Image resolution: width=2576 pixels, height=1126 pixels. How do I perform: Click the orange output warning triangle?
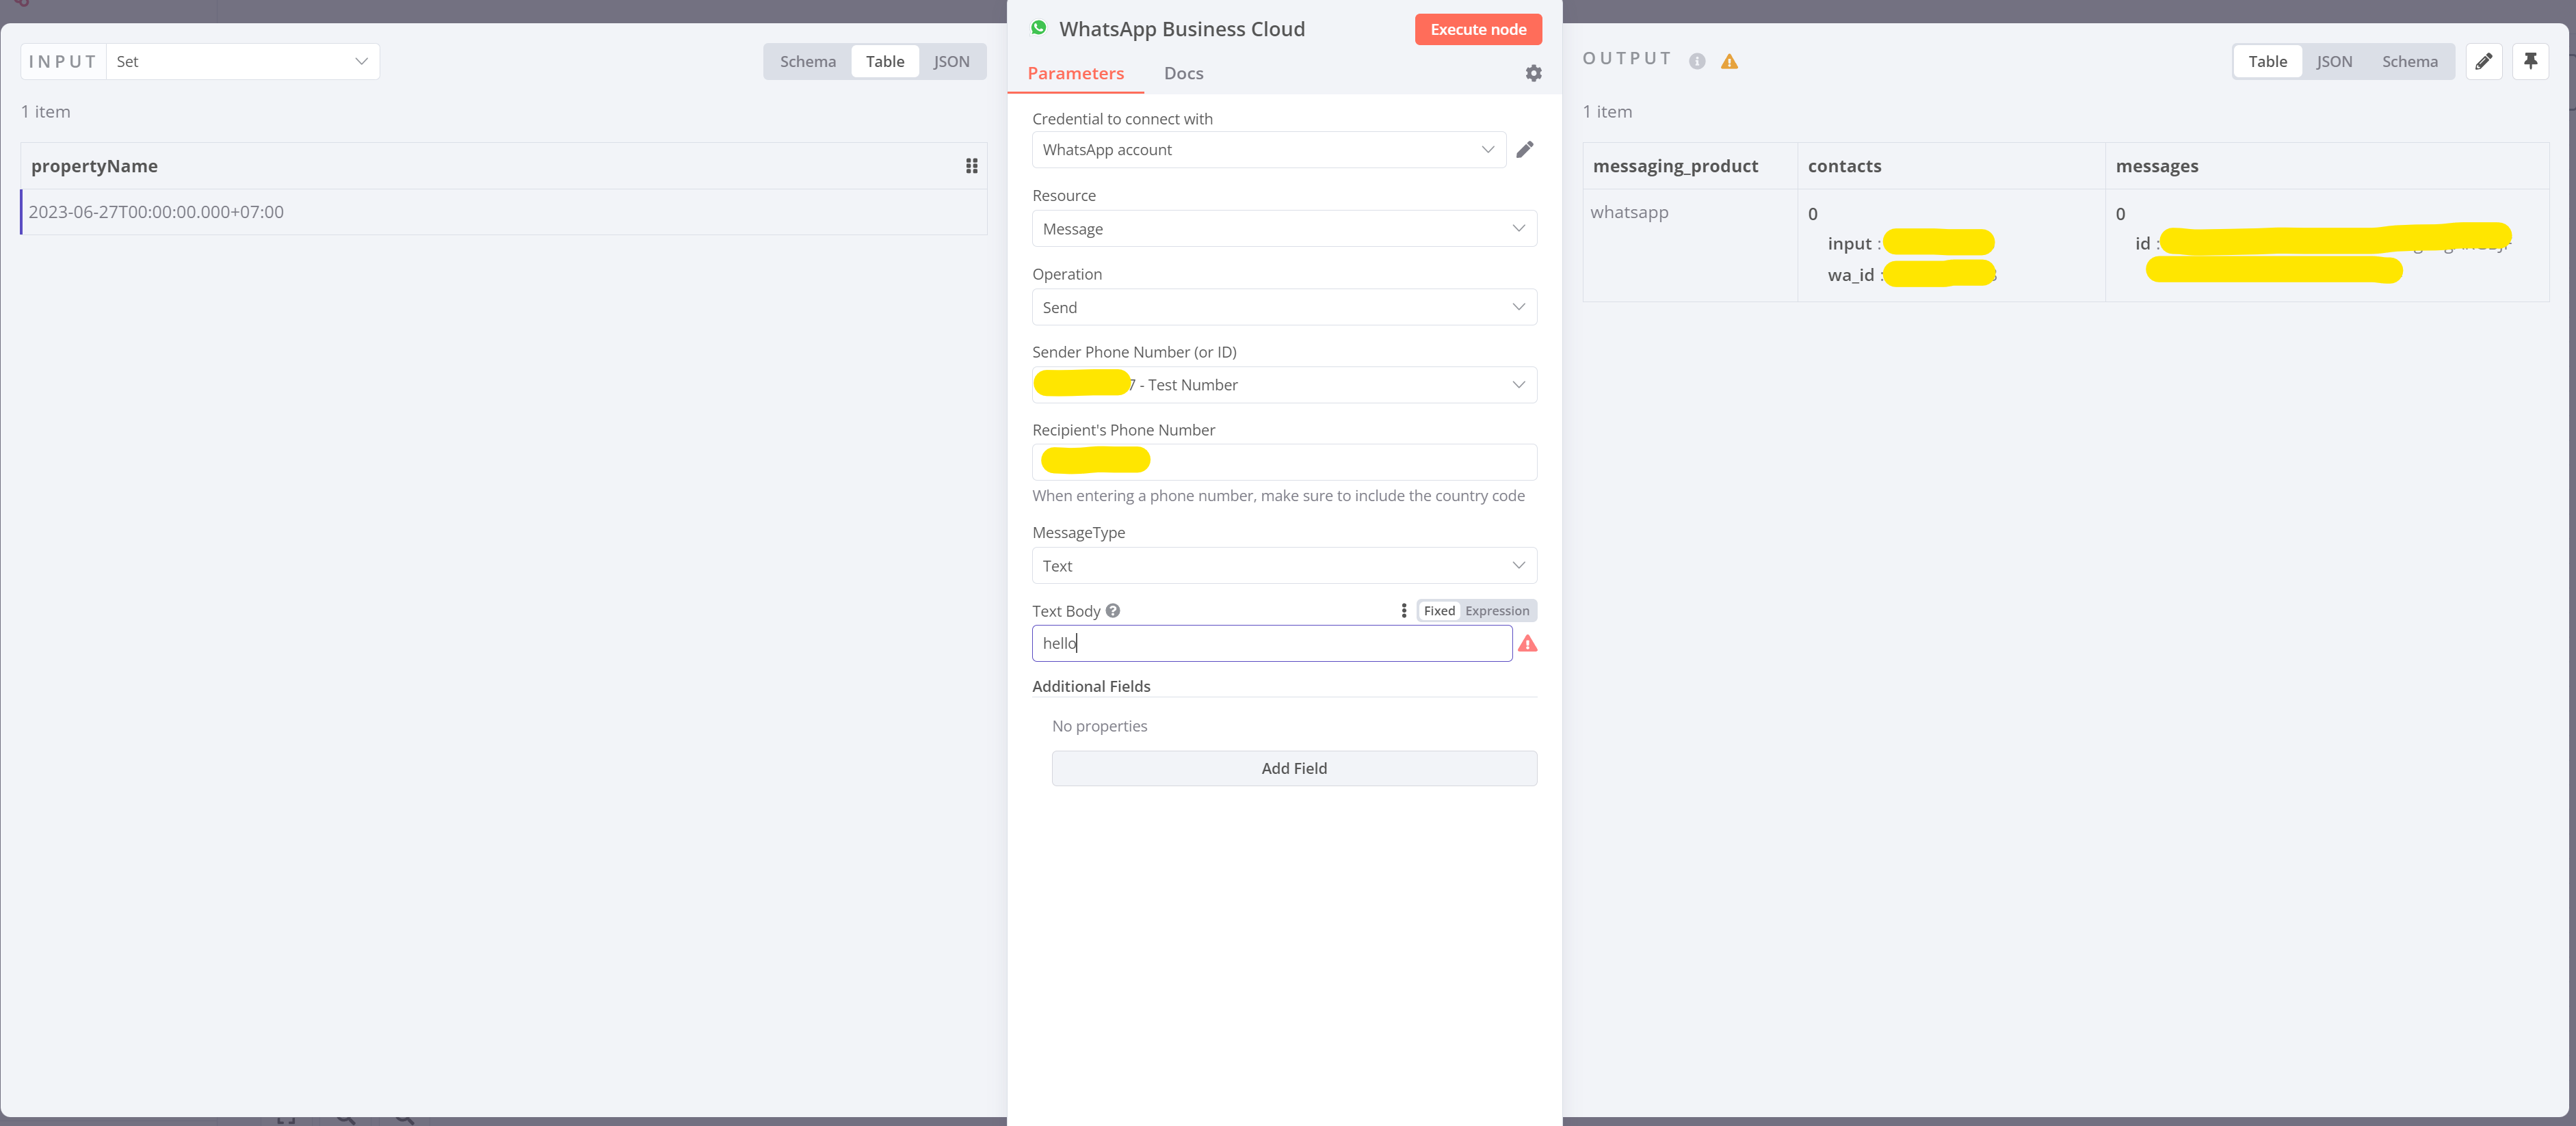click(1729, 61)
